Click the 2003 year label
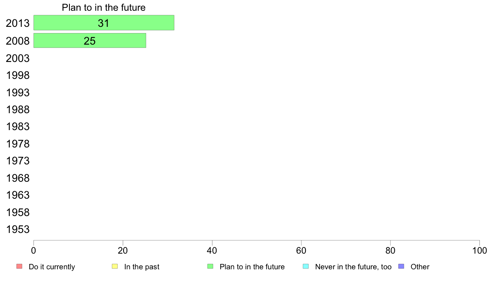 point(17,58)
